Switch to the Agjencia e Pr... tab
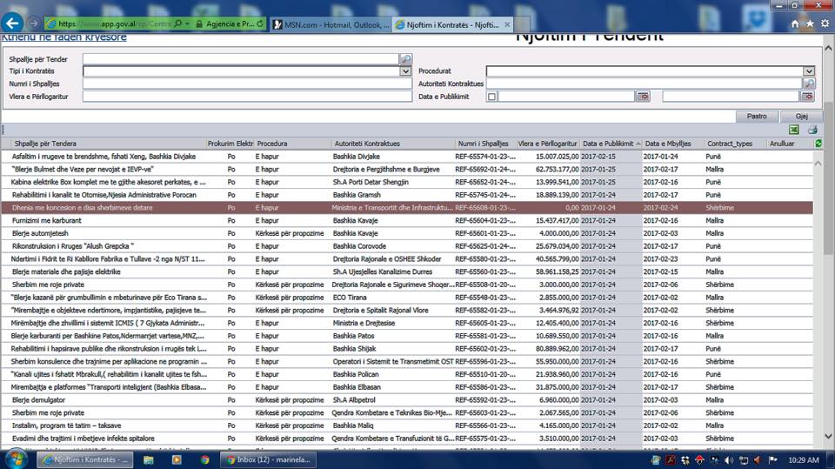This screenshot has width=835, height=469. [235, 24]
